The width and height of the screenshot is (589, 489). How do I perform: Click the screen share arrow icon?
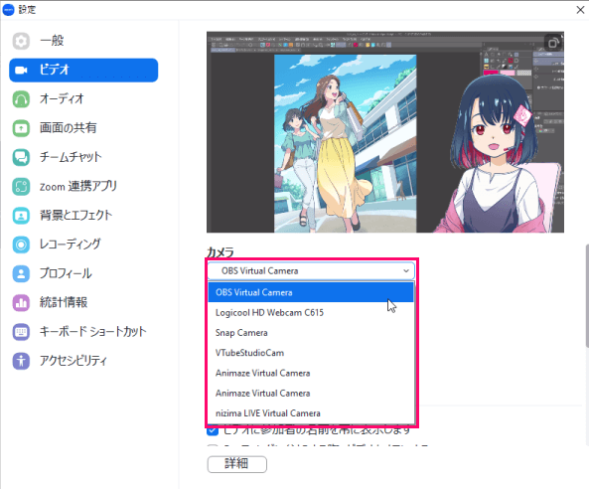21,128
